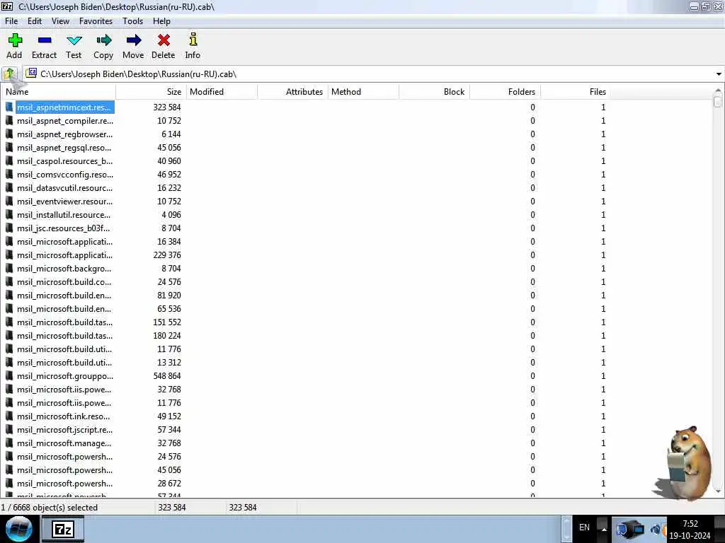Click the taskbar clock 7:52
The width and height of the screenshot is (725, 543).
690,524
